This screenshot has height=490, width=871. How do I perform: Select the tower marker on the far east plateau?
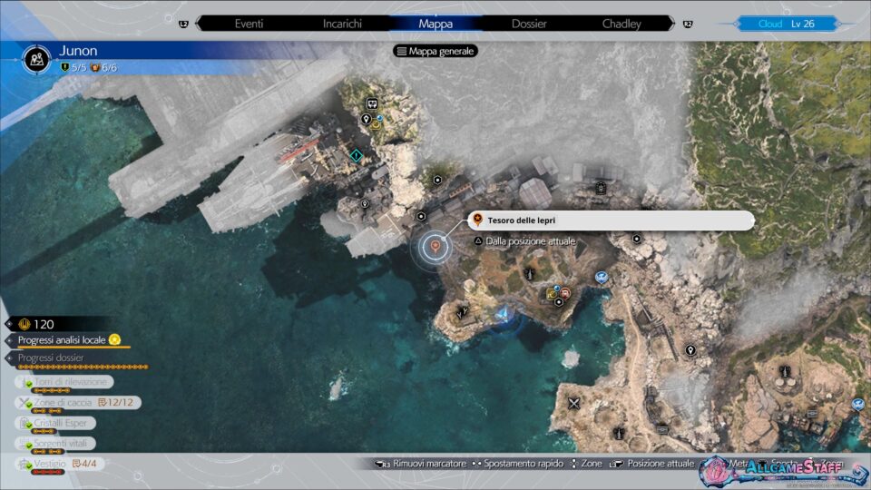coord(784,370)
